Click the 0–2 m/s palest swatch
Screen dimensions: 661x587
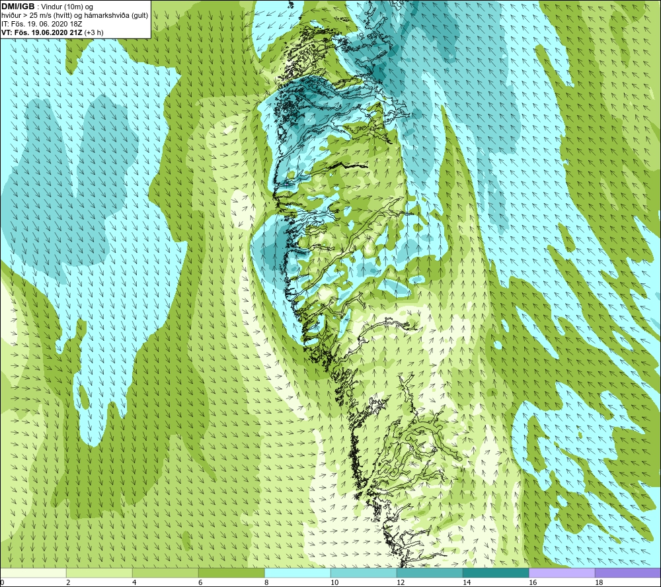(33, 572)
